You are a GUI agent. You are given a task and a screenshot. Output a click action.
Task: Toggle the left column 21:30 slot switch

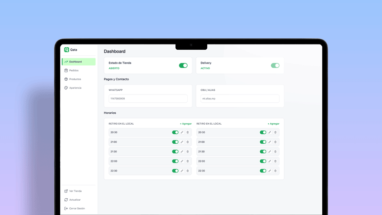click(x=175, y=151)
